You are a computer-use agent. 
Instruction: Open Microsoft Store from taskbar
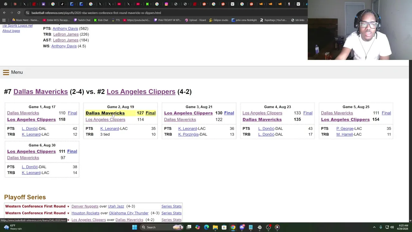[x=224, y=227]
